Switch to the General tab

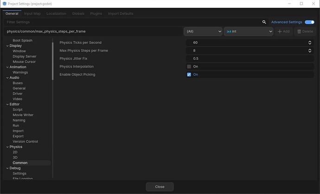pos(12,13)
